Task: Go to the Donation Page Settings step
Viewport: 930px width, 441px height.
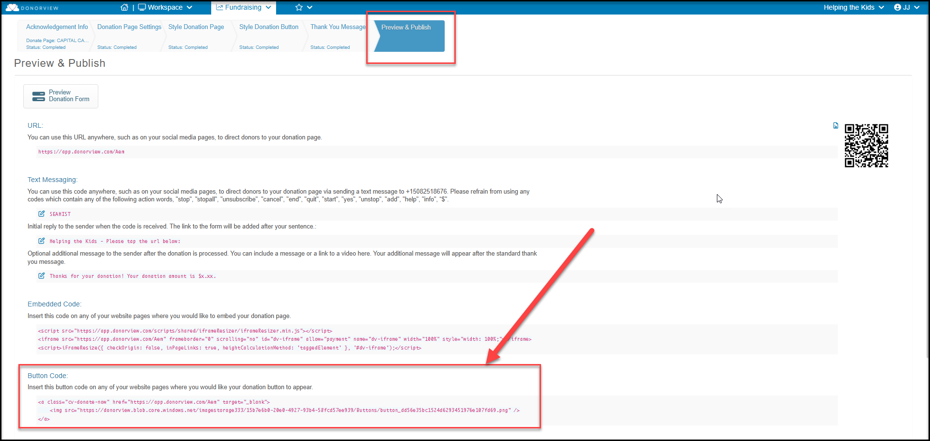Action: click(129, 36)
